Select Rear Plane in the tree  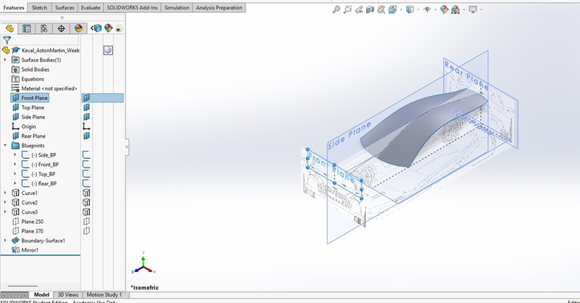pos(33,136)
